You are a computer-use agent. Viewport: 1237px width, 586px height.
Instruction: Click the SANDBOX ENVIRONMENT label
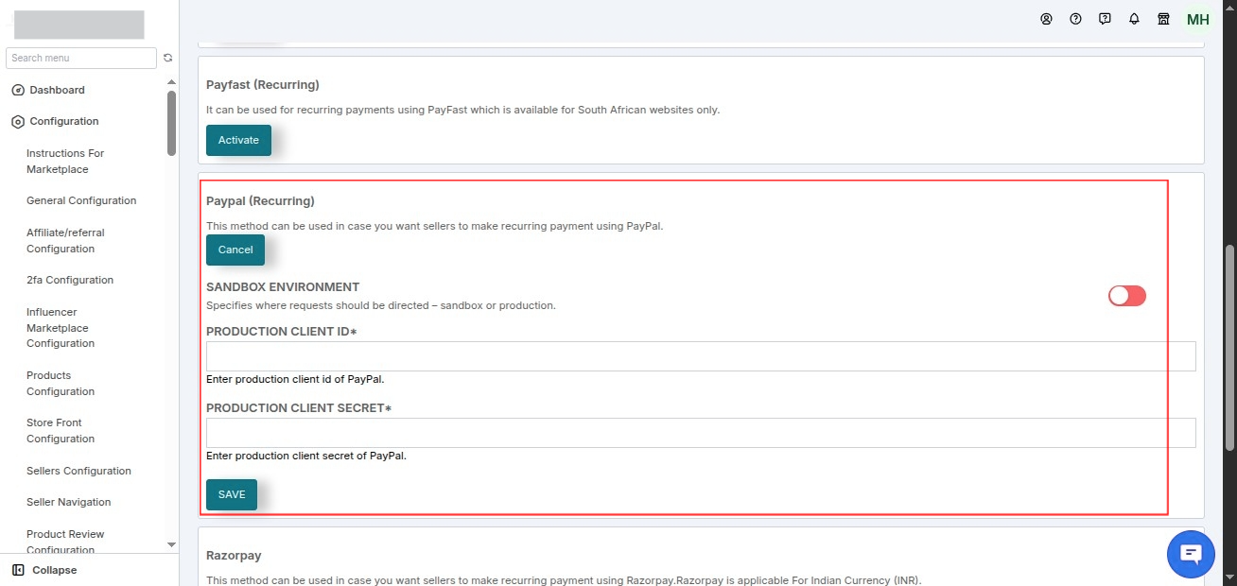tap(283, 287)
